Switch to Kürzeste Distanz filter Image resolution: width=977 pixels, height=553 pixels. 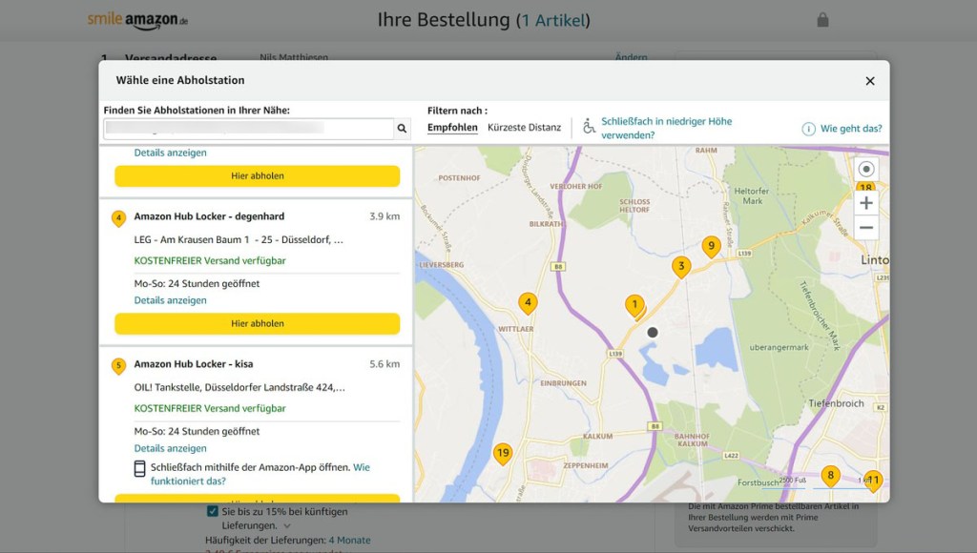coord(524,127)
